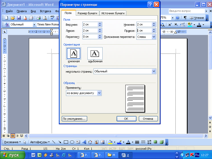212x159 pixels.
Task: Click the line spacing toolbar icon
Action: pyautogui.click(x=182, y=24)
